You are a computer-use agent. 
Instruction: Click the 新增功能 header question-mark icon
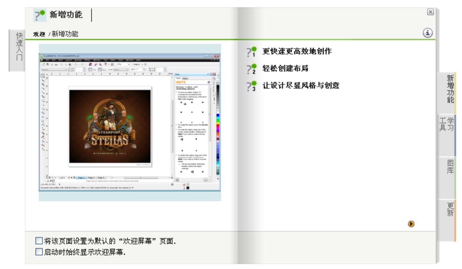[40, 15]
